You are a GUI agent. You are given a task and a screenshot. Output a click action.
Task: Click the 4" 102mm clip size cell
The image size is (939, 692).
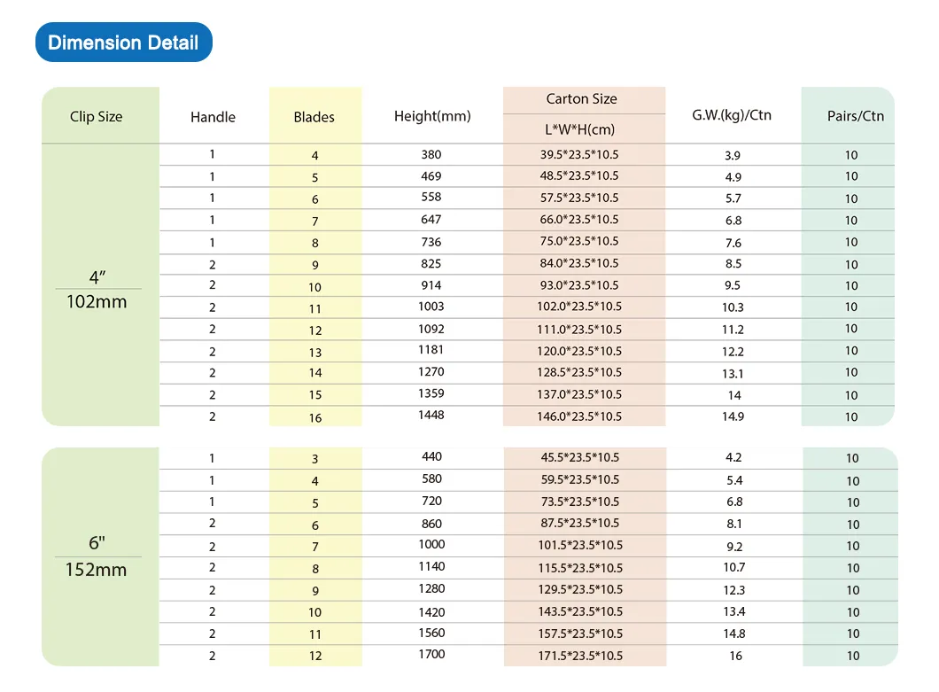tap(99, 285)
